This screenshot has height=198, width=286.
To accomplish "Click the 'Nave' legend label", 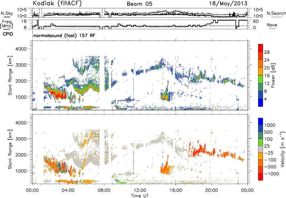I will pyautogui.click(x=272, y=25).
